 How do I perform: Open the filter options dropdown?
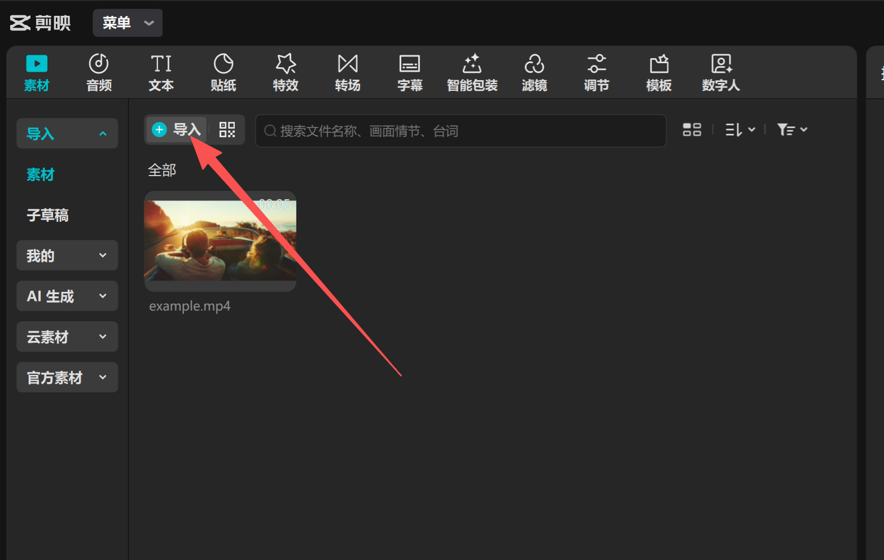click(x=791, y=130)
